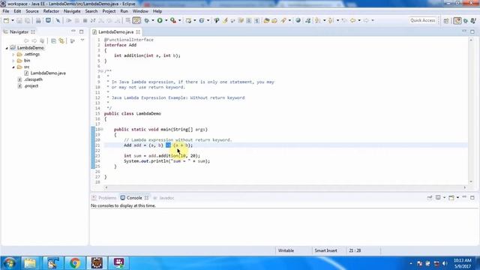The height and width of the screenshot is (270, 480).
Task: Open Next Annotation dropdown arrow
Action: (x=324, y=20)
